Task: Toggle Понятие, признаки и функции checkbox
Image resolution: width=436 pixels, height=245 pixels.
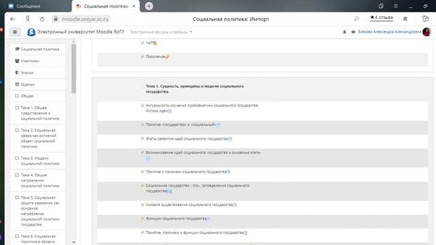Action: click(142, 233)
